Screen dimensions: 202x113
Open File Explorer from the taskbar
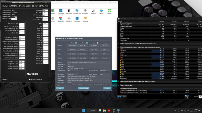pyautogui.click(x=105, y=110)
